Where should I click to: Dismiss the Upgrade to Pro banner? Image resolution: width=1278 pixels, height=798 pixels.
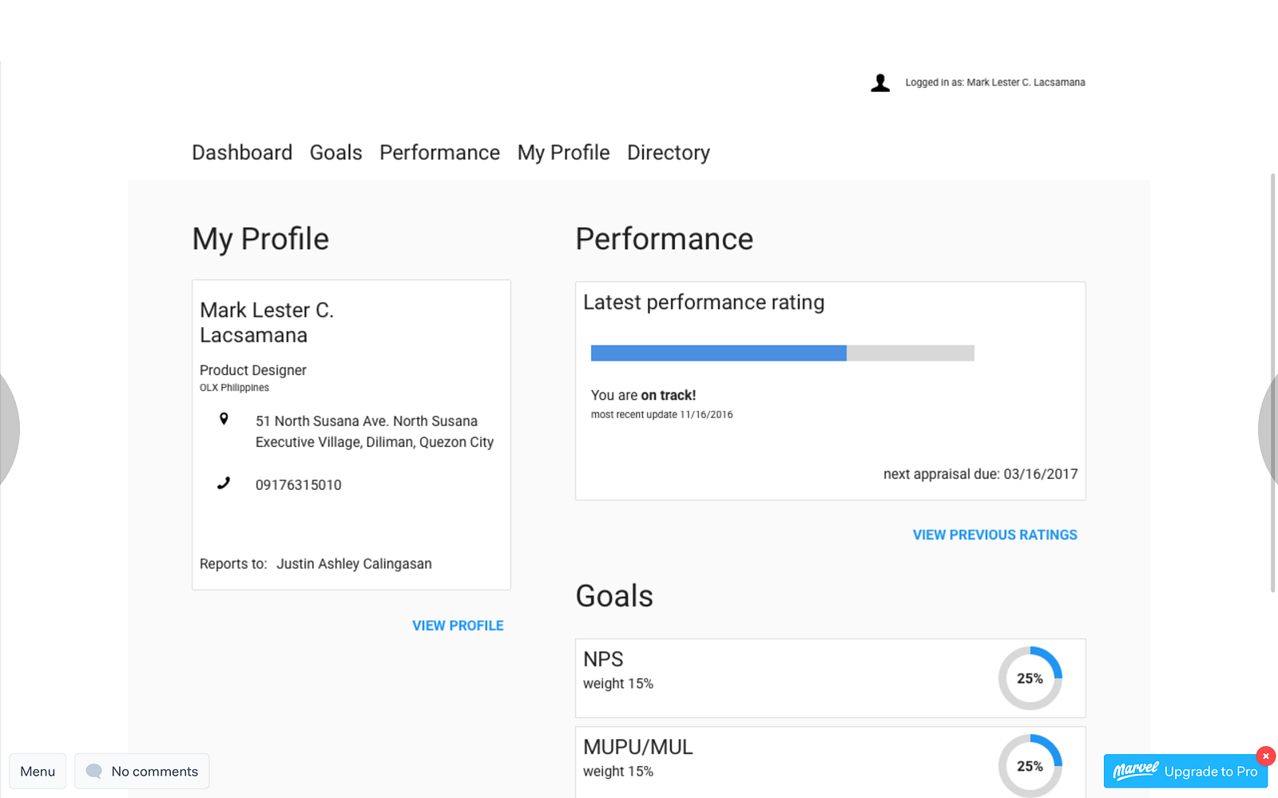click(1265, 756)
